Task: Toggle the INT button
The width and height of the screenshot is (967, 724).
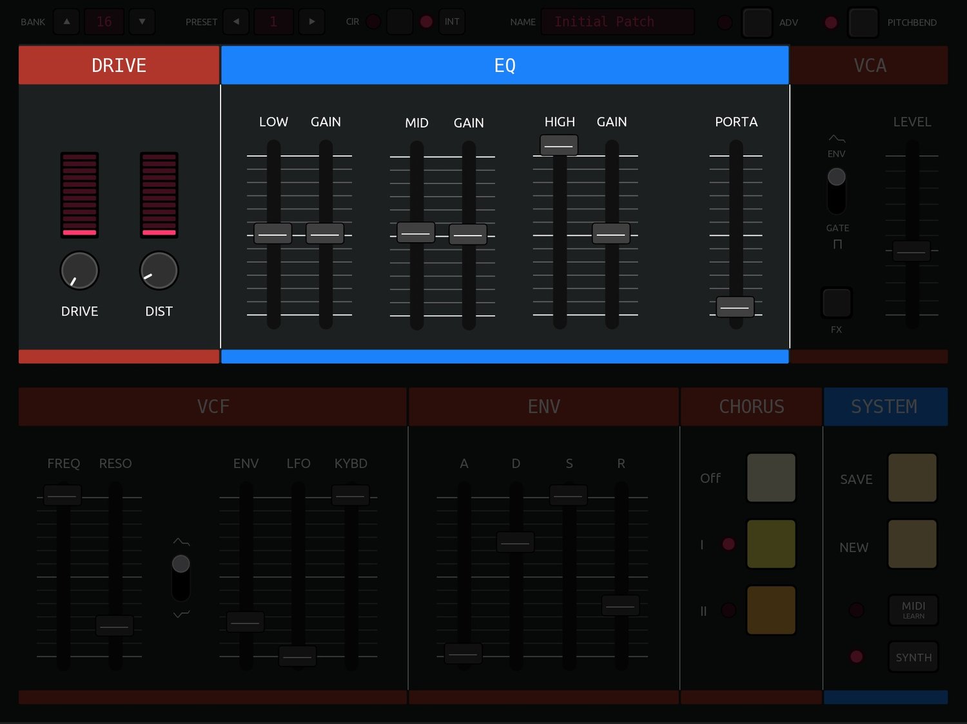Action: (x=452, y=22)
